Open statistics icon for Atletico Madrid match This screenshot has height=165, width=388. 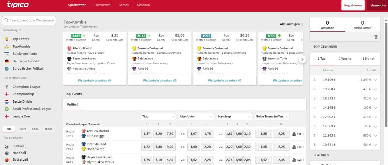294,134
